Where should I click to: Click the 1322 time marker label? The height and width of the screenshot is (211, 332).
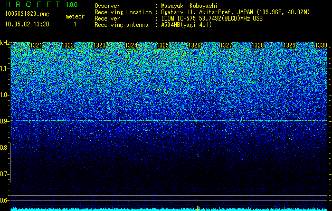tap(68, 45)
